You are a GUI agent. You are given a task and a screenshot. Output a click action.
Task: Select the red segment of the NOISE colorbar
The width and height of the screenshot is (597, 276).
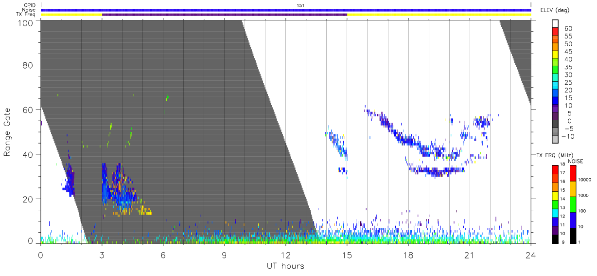coord(573,173)
